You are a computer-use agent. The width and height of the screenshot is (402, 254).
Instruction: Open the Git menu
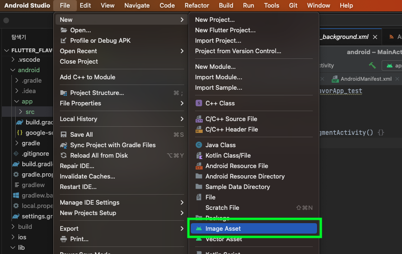(x=293, y=5)
